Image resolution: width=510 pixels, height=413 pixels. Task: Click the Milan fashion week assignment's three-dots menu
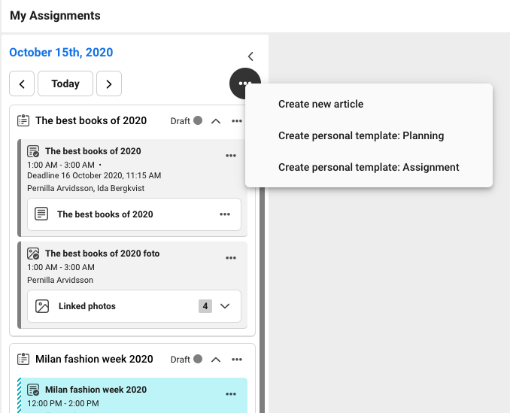(x=231, y=394)
